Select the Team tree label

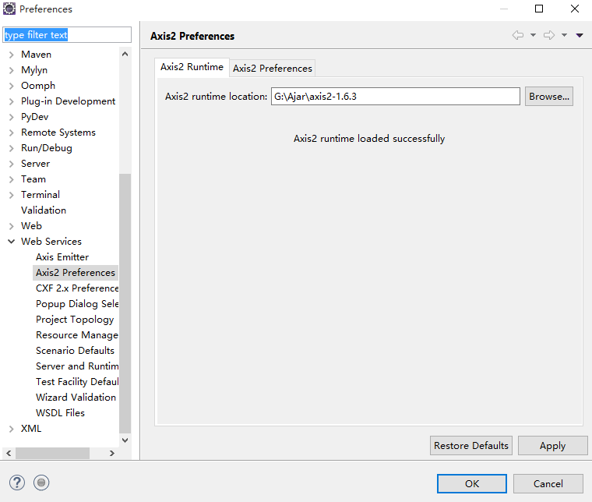pos(33,179)
